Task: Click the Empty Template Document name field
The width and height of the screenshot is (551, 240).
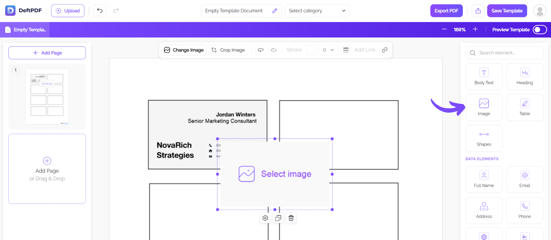Action: click(x=241, y=11)
